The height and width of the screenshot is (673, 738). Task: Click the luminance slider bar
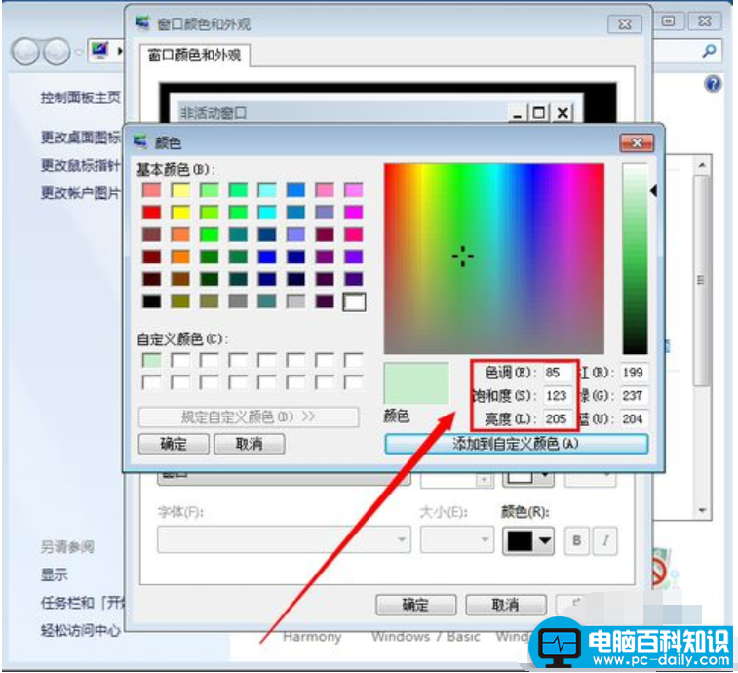[635, 258]
